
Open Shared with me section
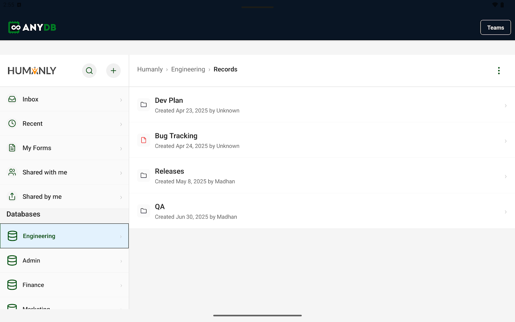(x=45, y=172)
